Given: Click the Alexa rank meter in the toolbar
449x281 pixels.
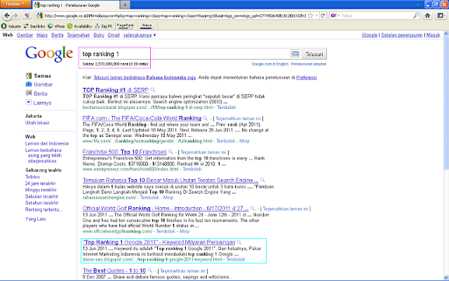Looking at the screenshot, I should (147, 26).
